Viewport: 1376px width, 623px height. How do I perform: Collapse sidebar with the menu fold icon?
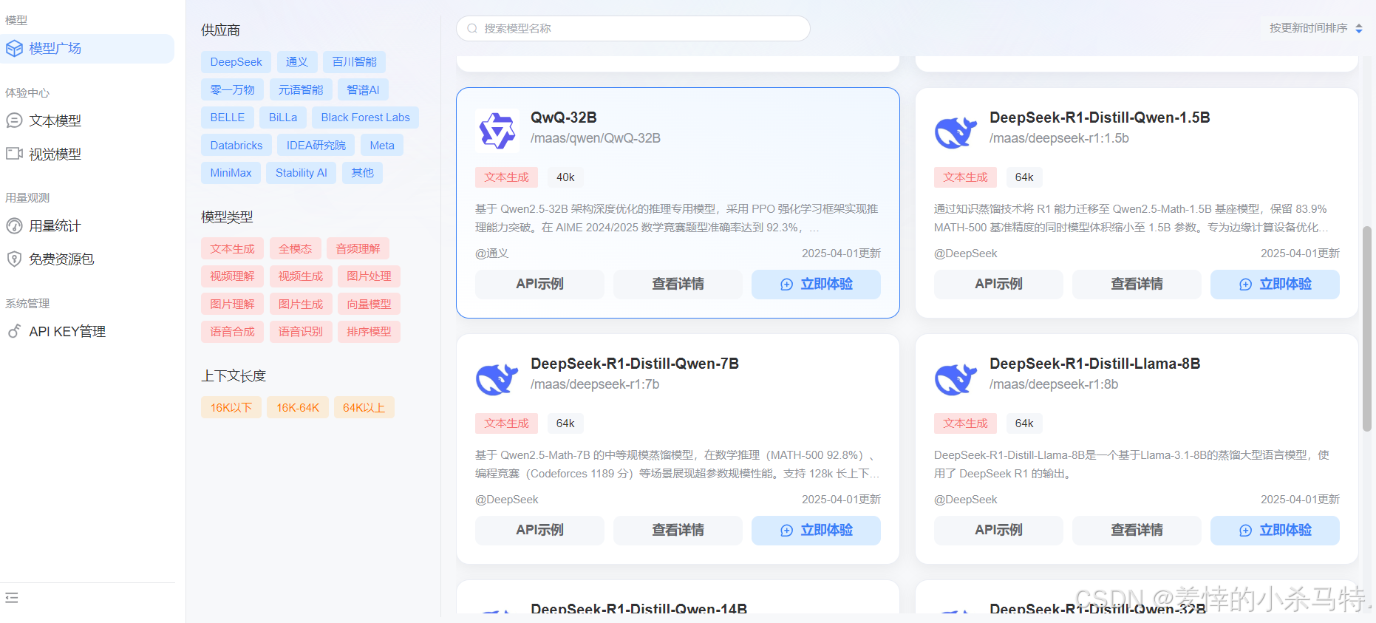[x=12, y=597]
